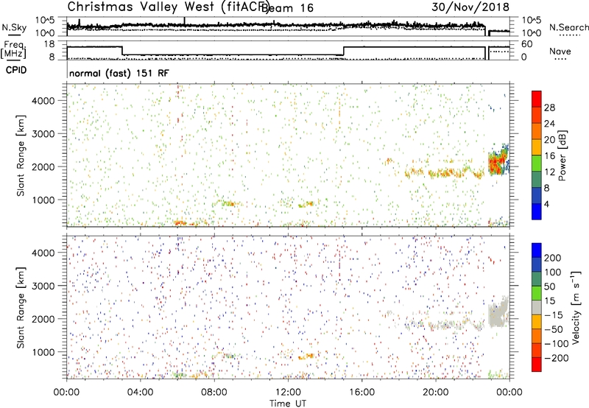This screenshot has height=408, width=589.
Task: Click the "200" label on velocity colorbar
Action: point(552,258)
